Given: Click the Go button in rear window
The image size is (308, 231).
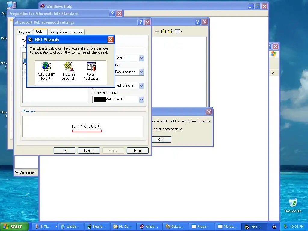Looking at the screenshot, I should (273, 73).
